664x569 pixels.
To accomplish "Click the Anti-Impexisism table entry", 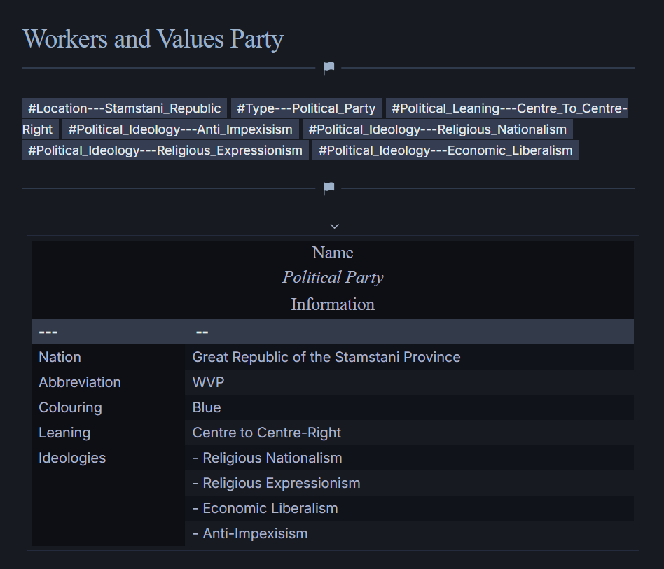I will 250,533.
